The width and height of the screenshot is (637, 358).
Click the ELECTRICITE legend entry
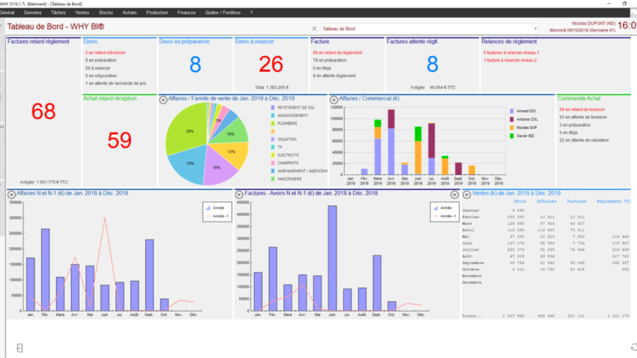[284, 155]
